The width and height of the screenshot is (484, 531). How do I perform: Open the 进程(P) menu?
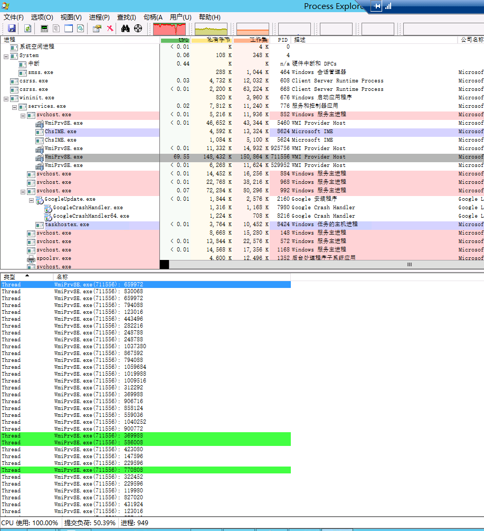tap(99, 17)
